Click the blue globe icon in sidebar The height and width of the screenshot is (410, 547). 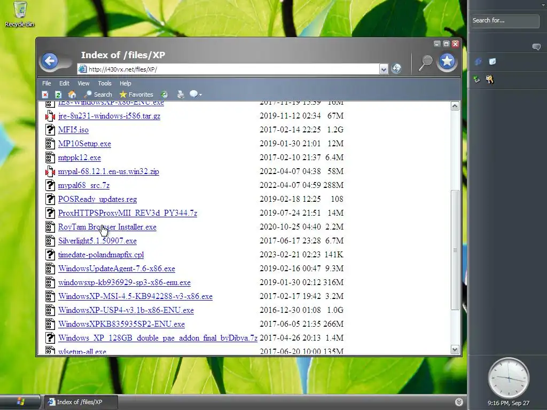coord(478,62)
